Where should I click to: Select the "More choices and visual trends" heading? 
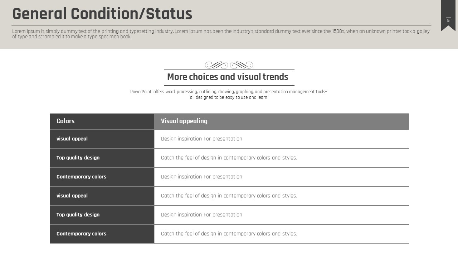228,77
